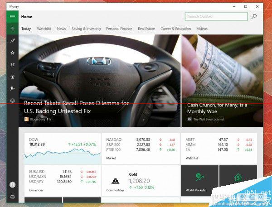Select the MSFT watchlist row

219,140
